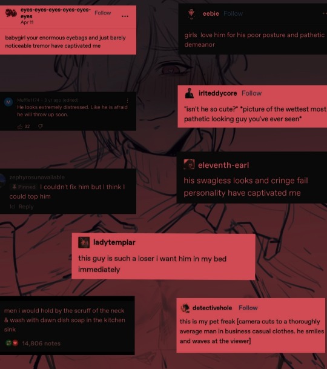
Task: Like the Muffie1174 comment with thumbs up
Action: 20,127
